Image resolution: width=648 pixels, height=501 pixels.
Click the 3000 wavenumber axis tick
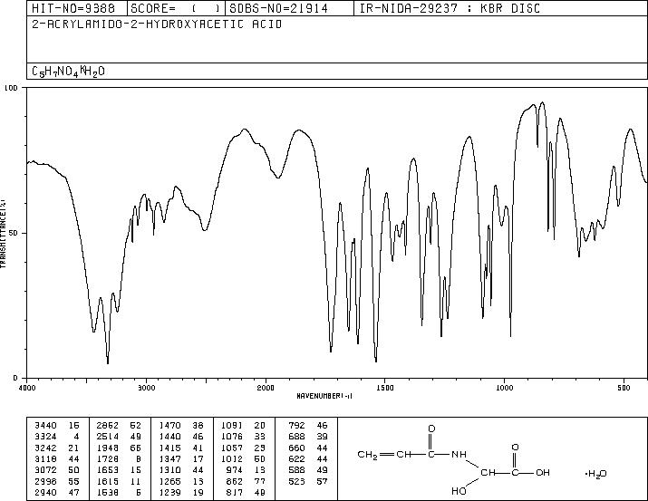[146, 388]
